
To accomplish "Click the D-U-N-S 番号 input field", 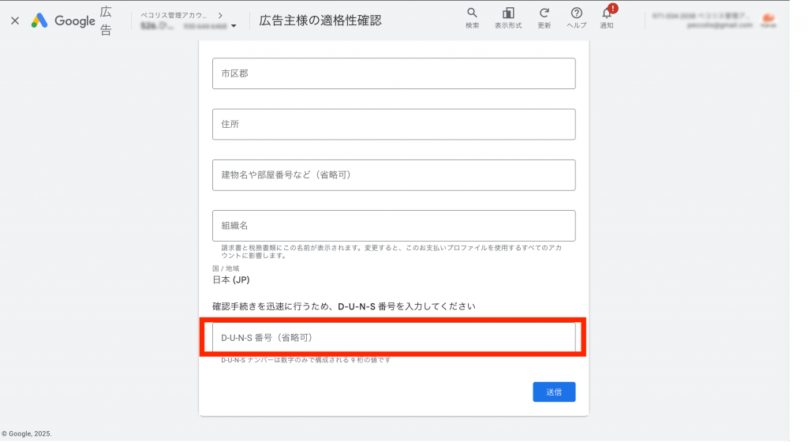I will 393,337.
